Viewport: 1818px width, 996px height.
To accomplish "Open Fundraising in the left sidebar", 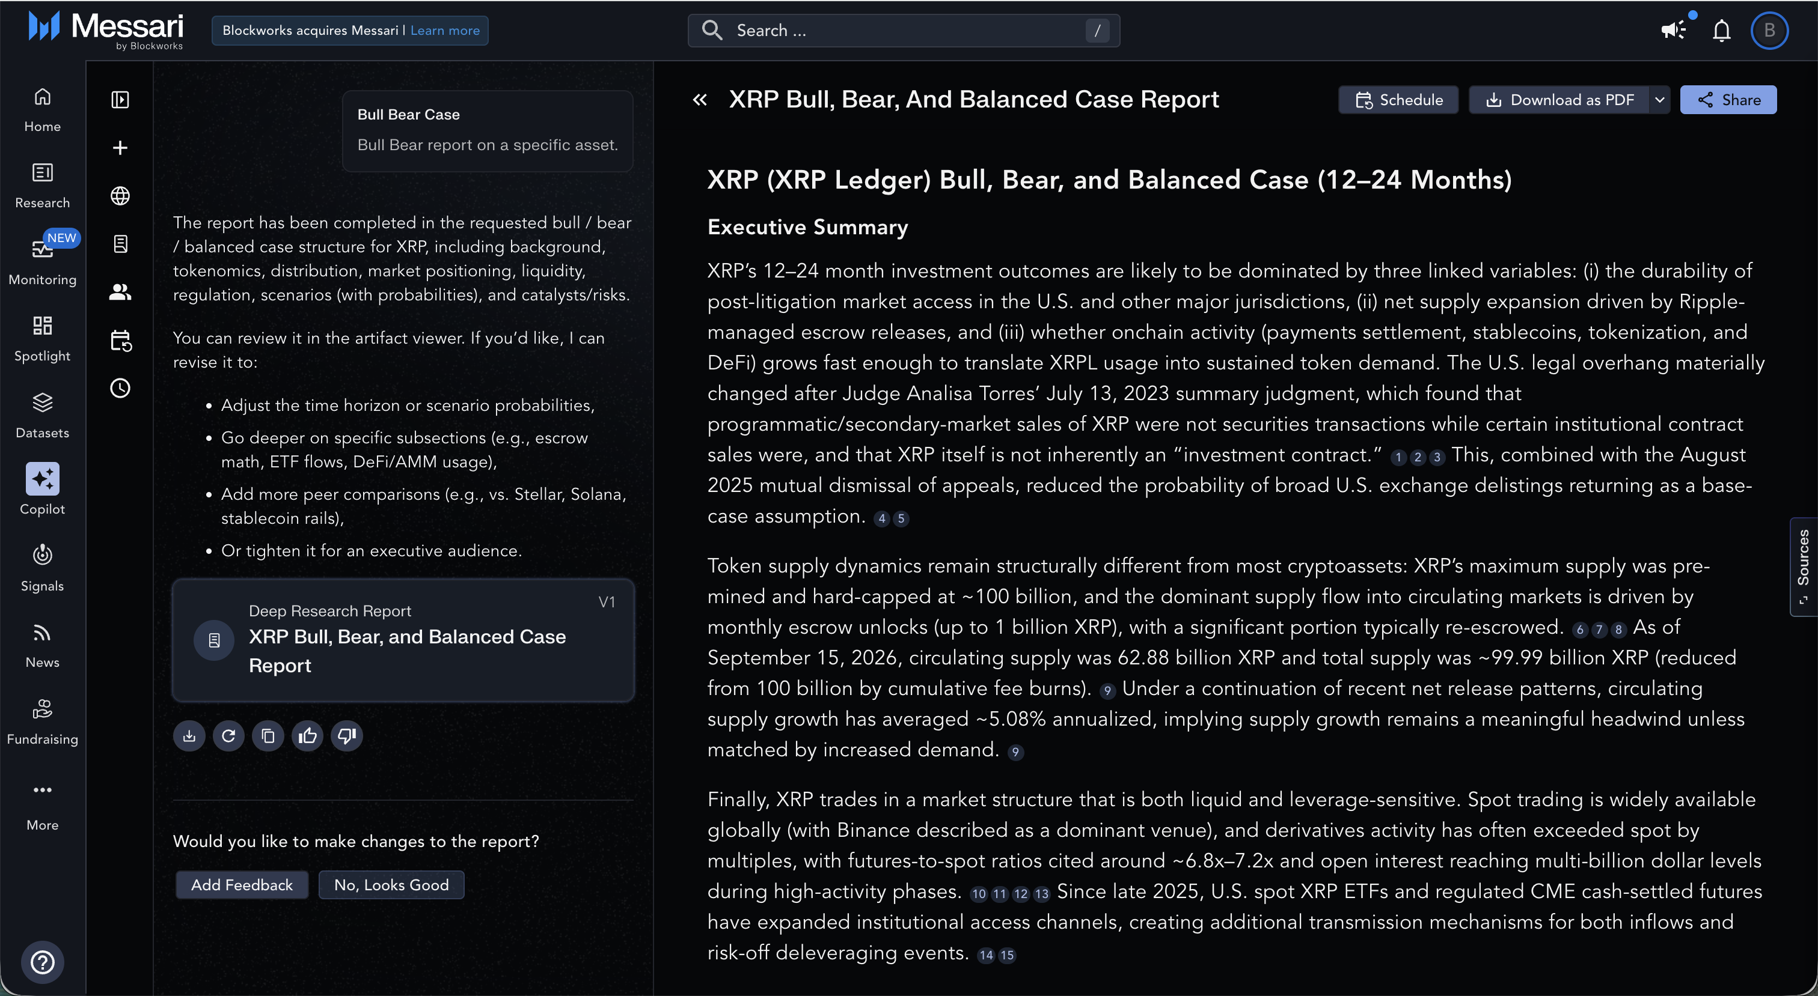I will [42, 721].
